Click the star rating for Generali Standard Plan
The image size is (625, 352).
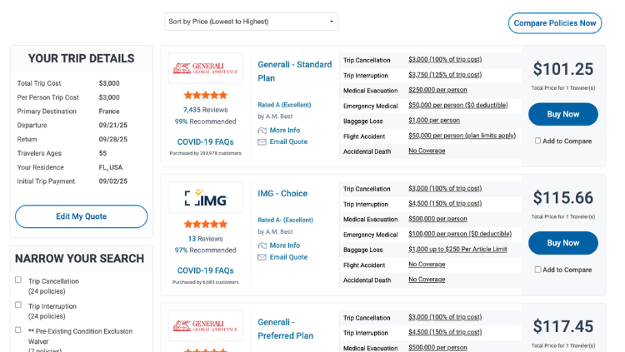click(x=206, y=96)
